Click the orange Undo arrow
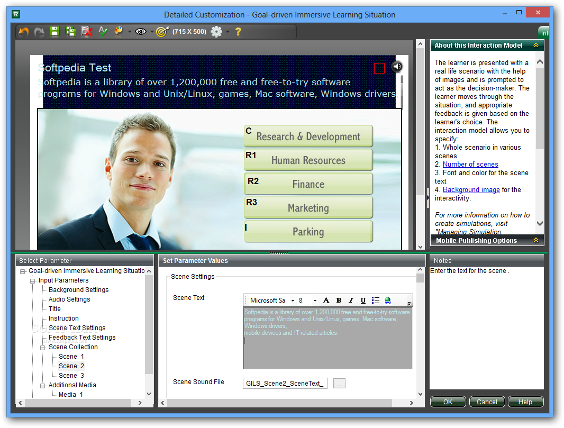 pos(23,32)
